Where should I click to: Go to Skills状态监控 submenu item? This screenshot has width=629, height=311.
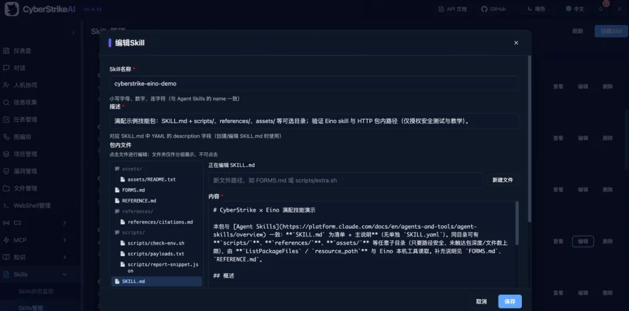point(36,291)
